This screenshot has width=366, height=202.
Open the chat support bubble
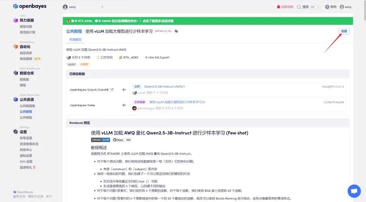[354, 191]
